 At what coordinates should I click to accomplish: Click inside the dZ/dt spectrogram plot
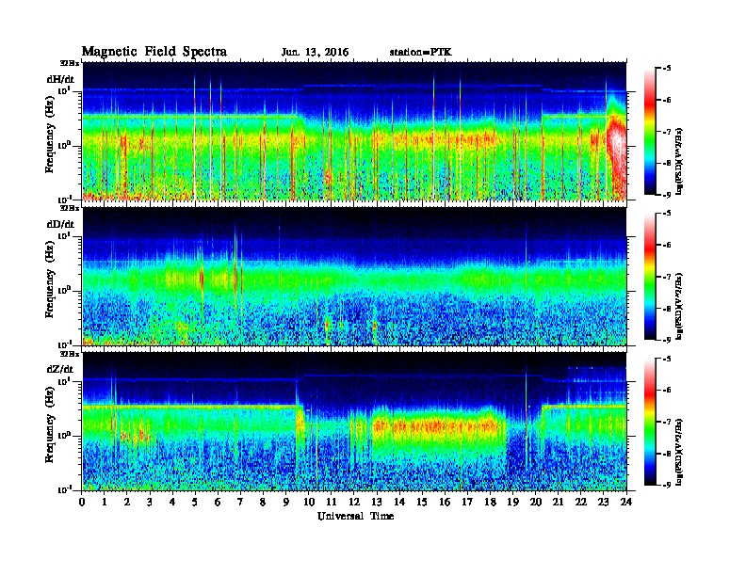(354, 422)
